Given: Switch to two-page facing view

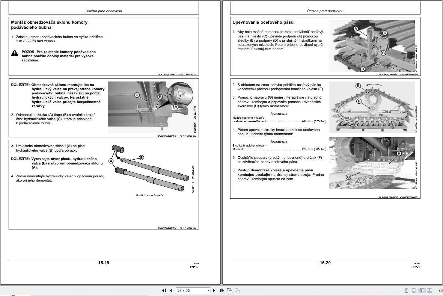Looking at the screenshot, I should coord(422,290).
